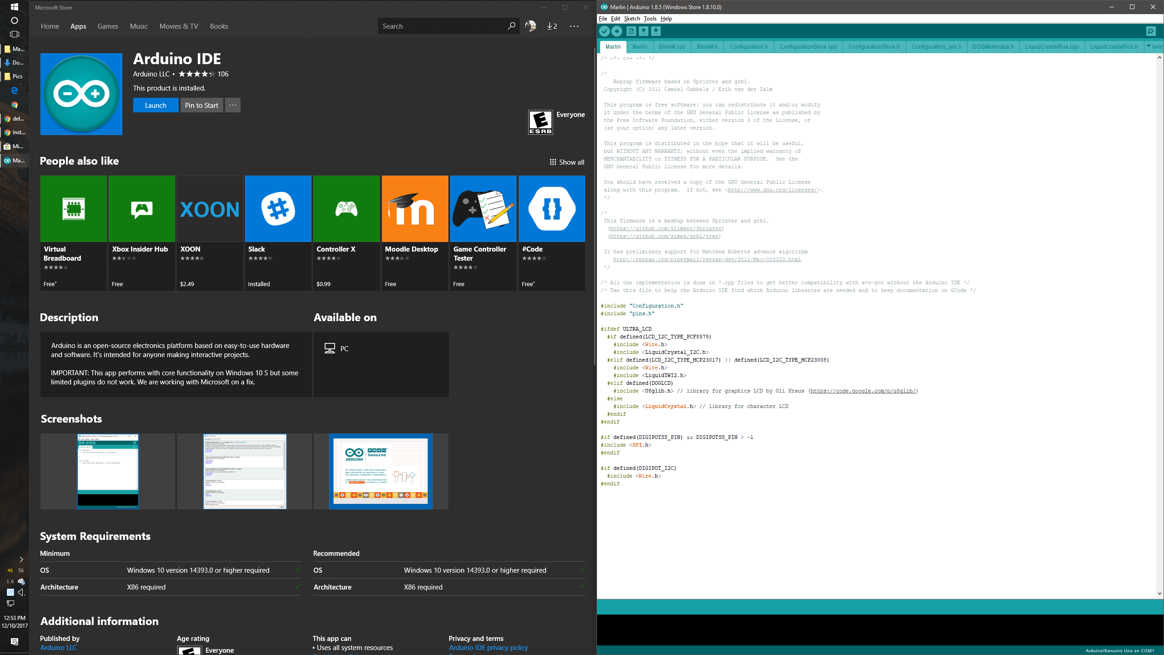
Task: Click the Store Search input field
Action: (443, 26)
